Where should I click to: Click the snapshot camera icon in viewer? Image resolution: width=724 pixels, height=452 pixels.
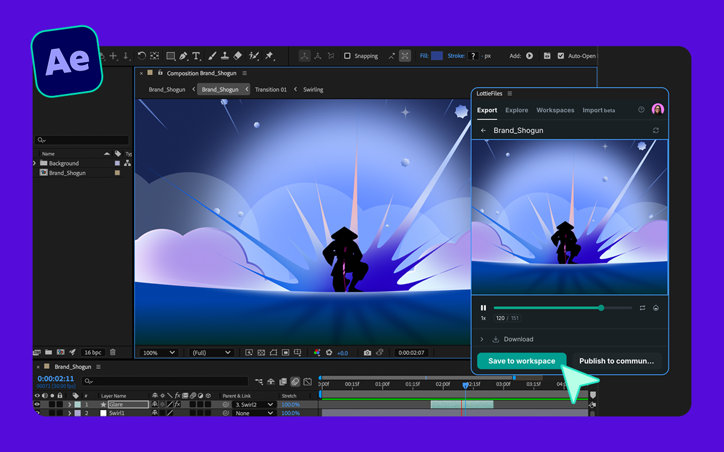point(367,353)
